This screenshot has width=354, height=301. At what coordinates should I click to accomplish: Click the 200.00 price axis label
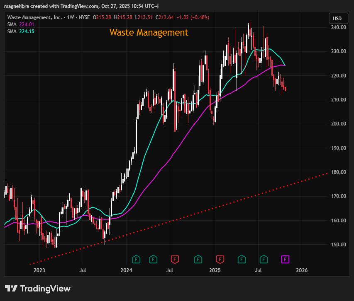point(338,124)
